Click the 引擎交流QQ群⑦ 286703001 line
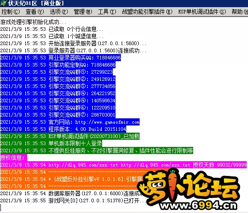Screen dimensions: 248x213 [58, 115]
